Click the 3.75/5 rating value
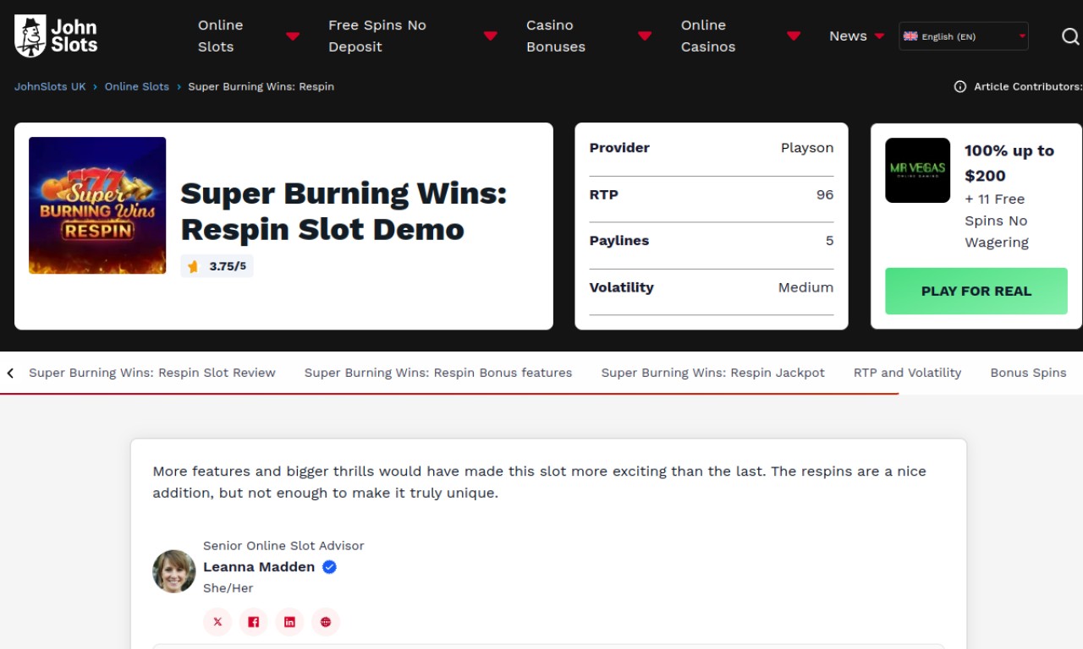 tap(228, 266)
